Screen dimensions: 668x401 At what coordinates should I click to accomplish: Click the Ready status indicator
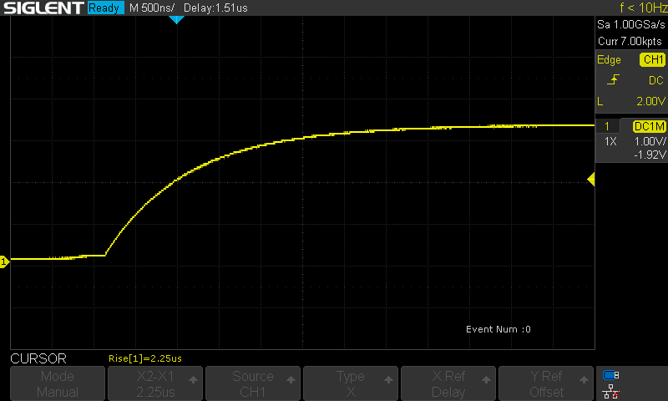(105, 8)
